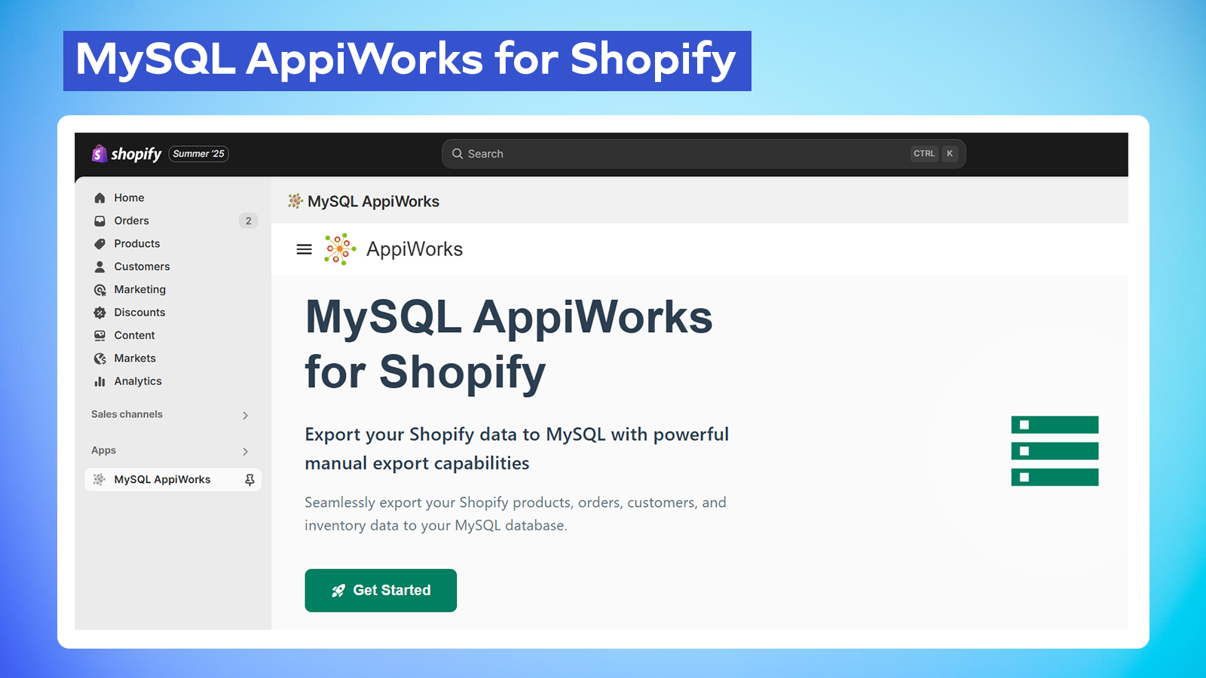Viewport: 1206px width, 678px height.
Task: Click the Analytics bar chart icon
Action: tap(99, 381)
